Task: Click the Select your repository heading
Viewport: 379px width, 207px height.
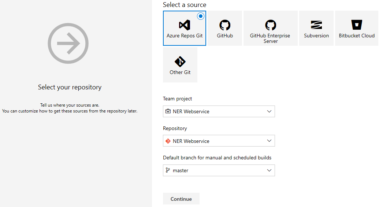Action: [70, 87]
